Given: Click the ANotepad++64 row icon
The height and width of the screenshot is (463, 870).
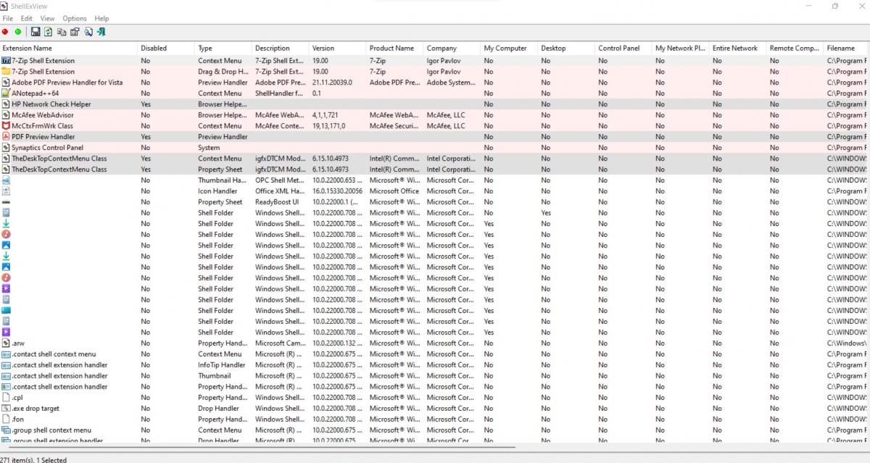Looking at the screenshot, I should (7, 93).
